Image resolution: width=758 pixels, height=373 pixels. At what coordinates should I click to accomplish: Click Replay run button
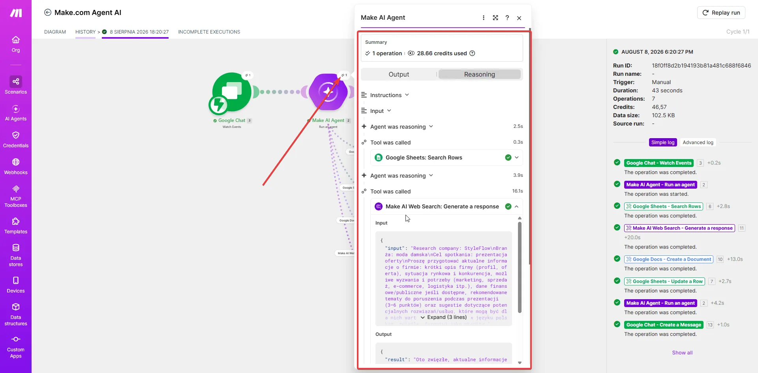721,13
